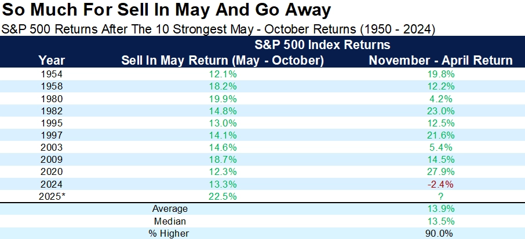The image size is (525, 239).
Task: Click the 'November - April Return' column header
Action: [441, 60]
